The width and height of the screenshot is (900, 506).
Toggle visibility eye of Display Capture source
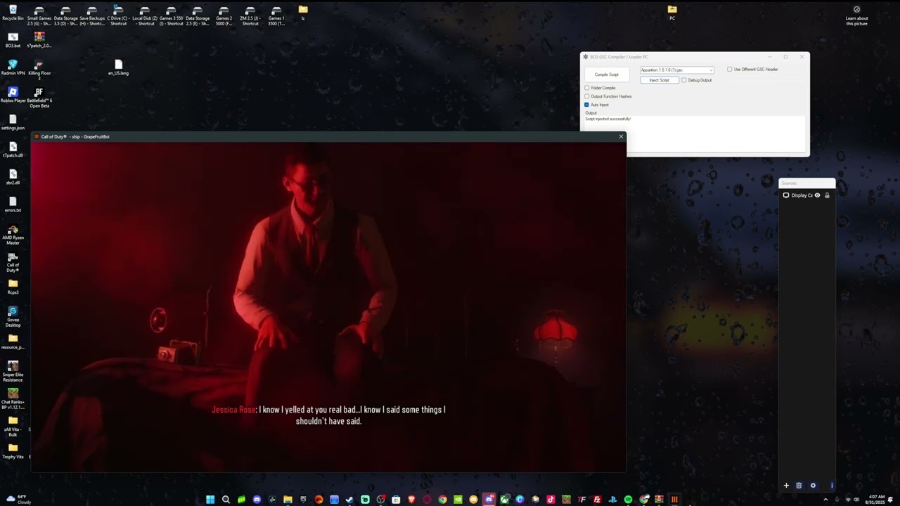pyautogui.click(x=817, y=195)
